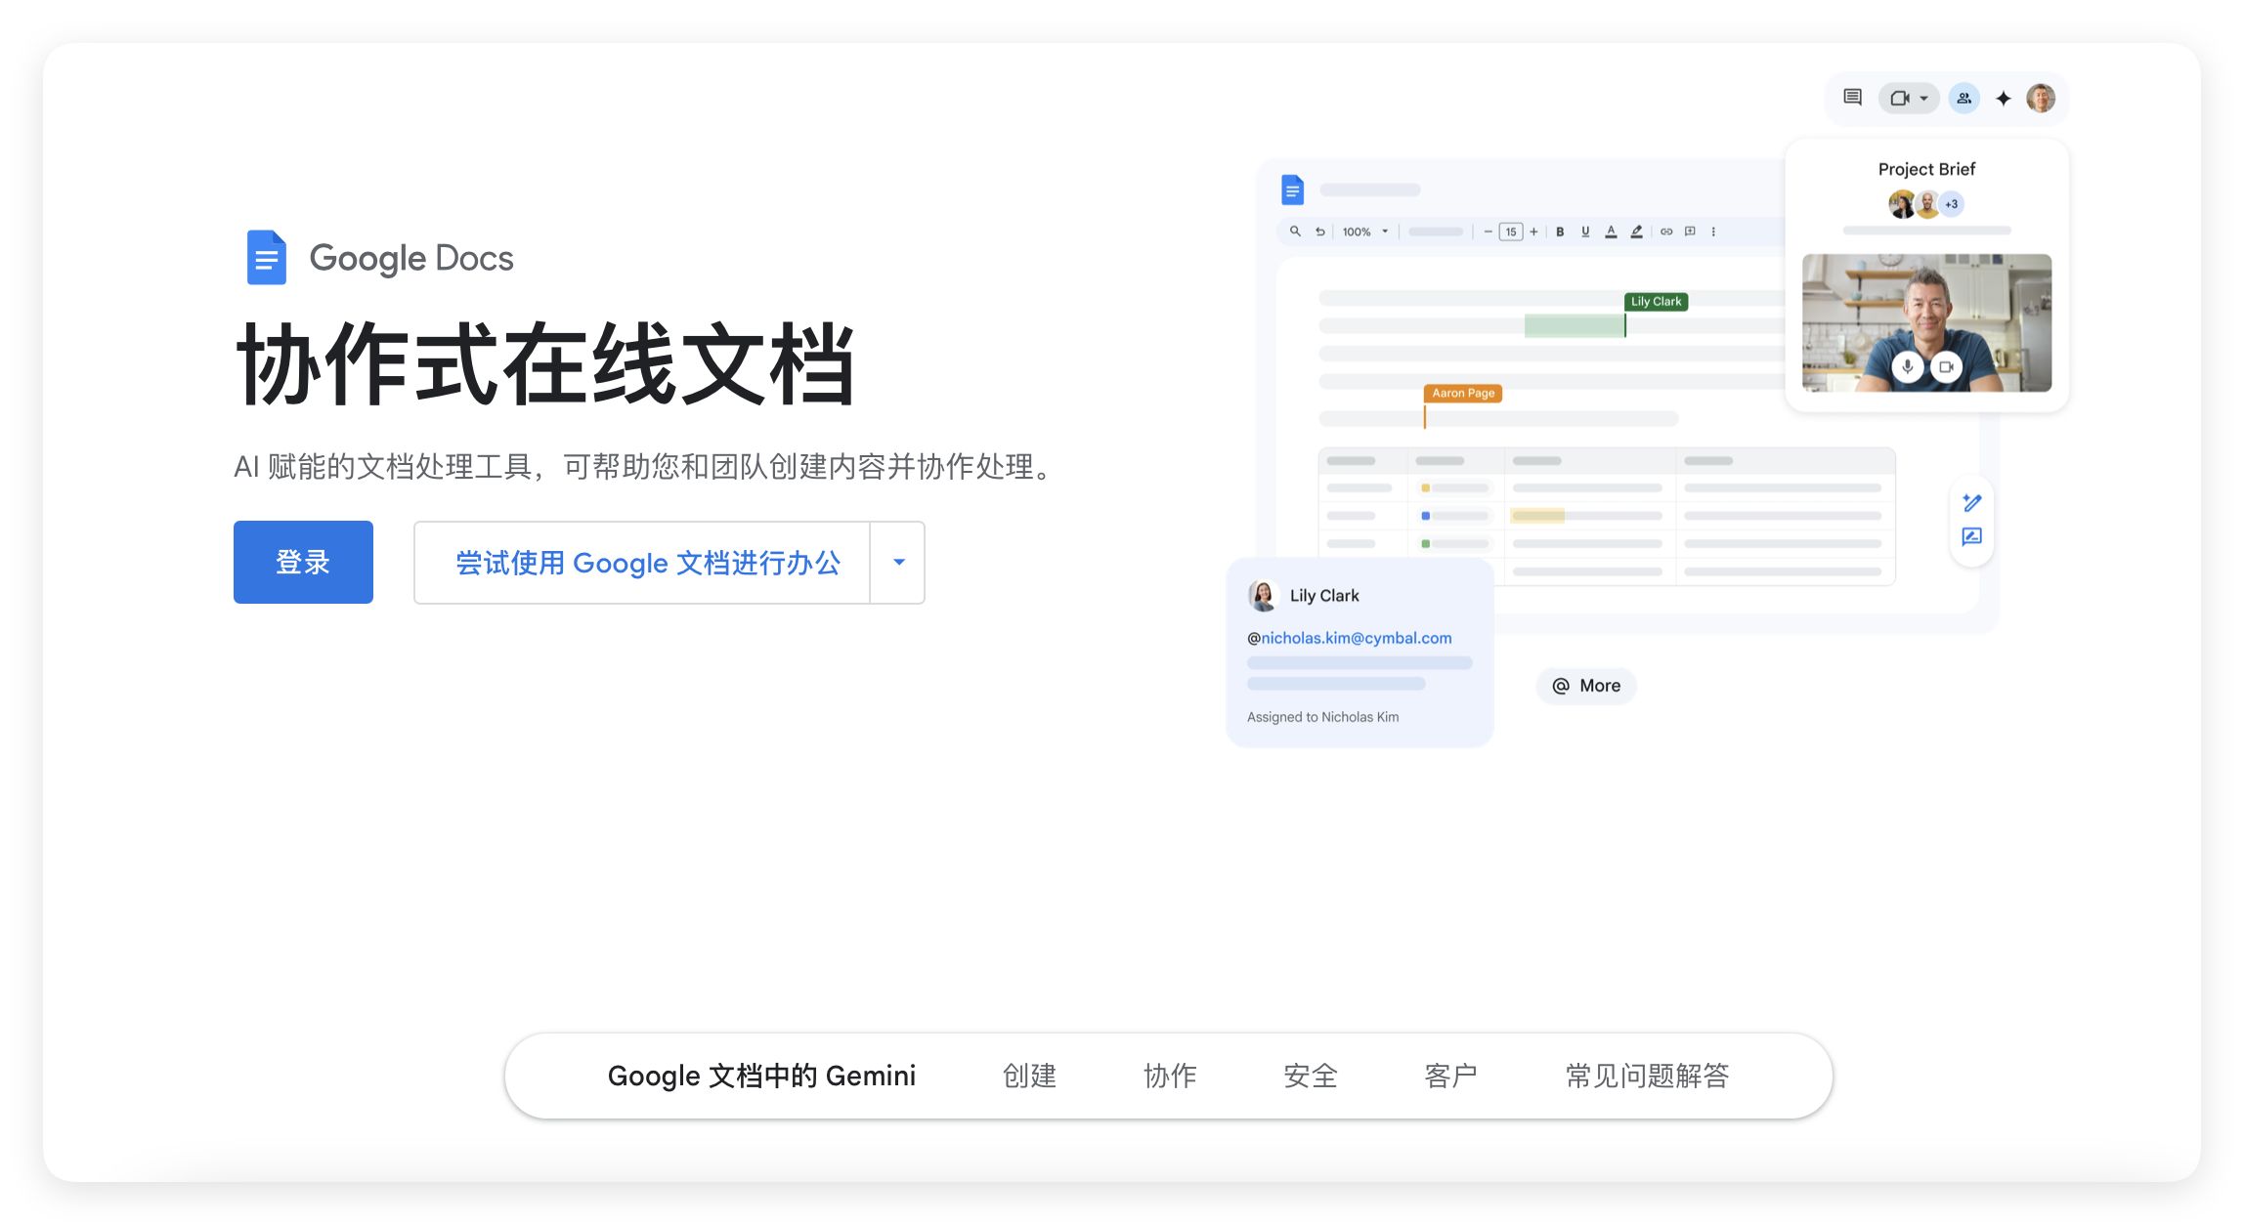The width and height of the screenshot is (2244, 1225).
Task: Click the undo arrow icon
Action: pos(1320,232)
